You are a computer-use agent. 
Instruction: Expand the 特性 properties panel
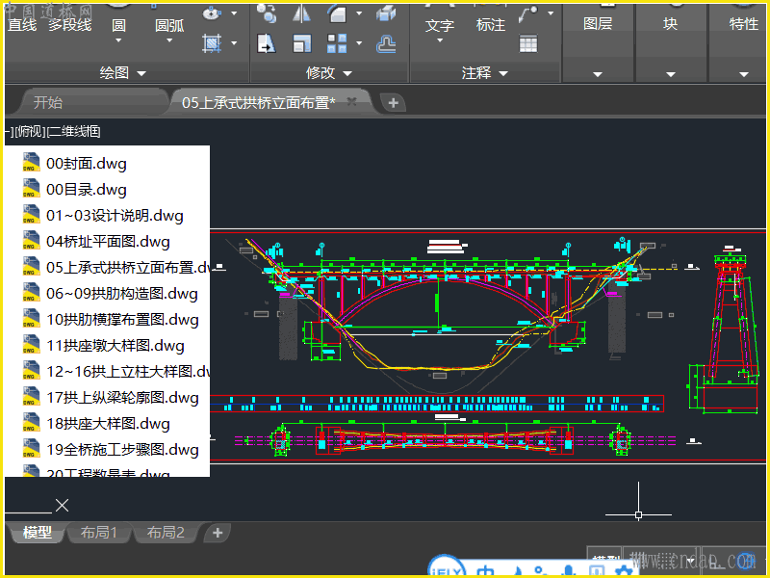744,74
